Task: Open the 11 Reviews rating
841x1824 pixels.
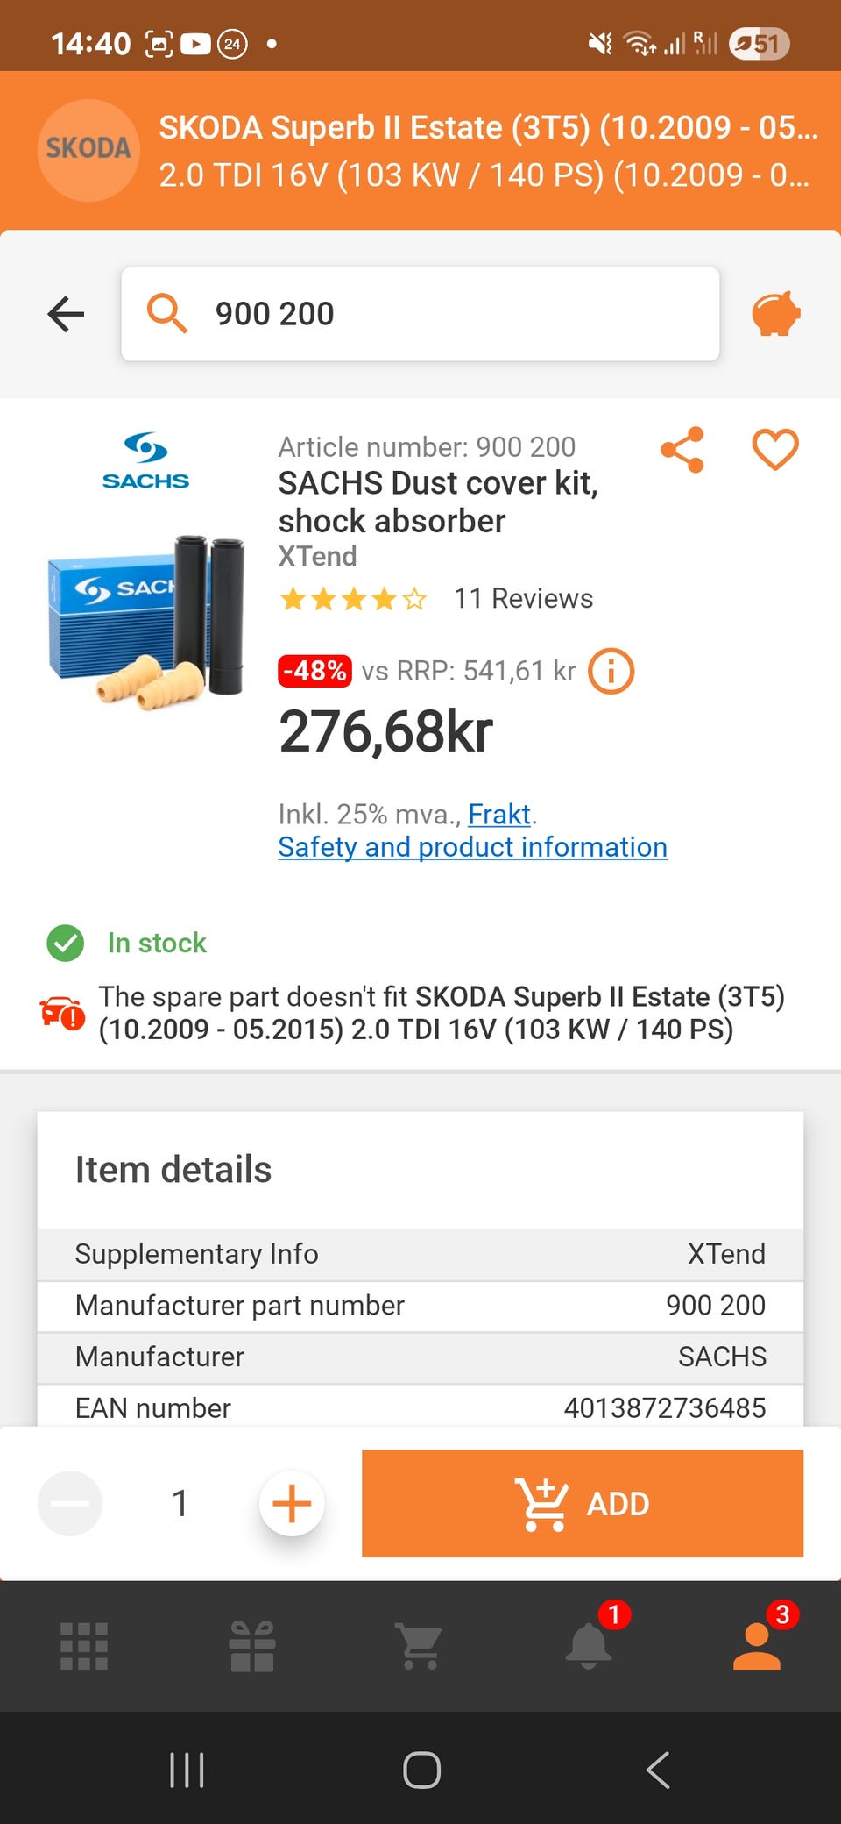Action: tap(522, 599)
